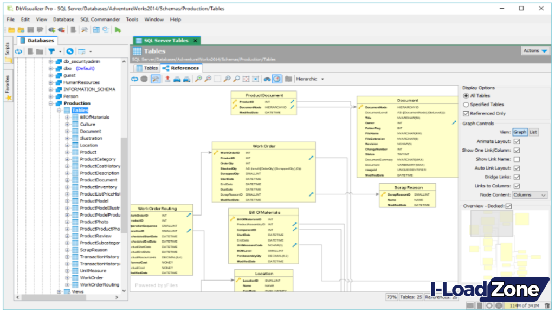
Task: Select the Databases panel tab
Action: [37, 41]
